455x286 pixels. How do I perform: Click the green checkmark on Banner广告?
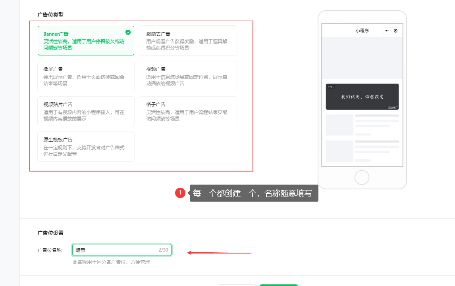[128, 32]
